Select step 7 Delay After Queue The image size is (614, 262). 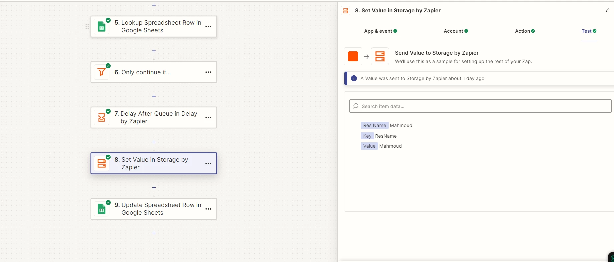[154, 117]
